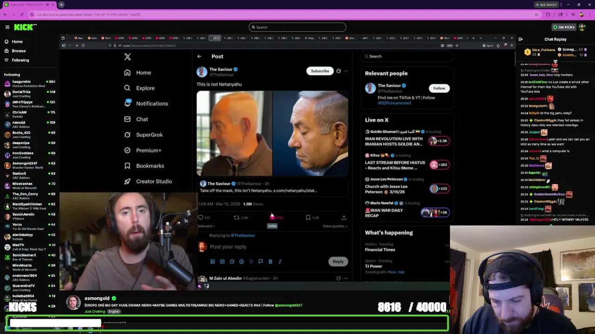
Task: Open Premium+ on X
Action: [143, 150]
